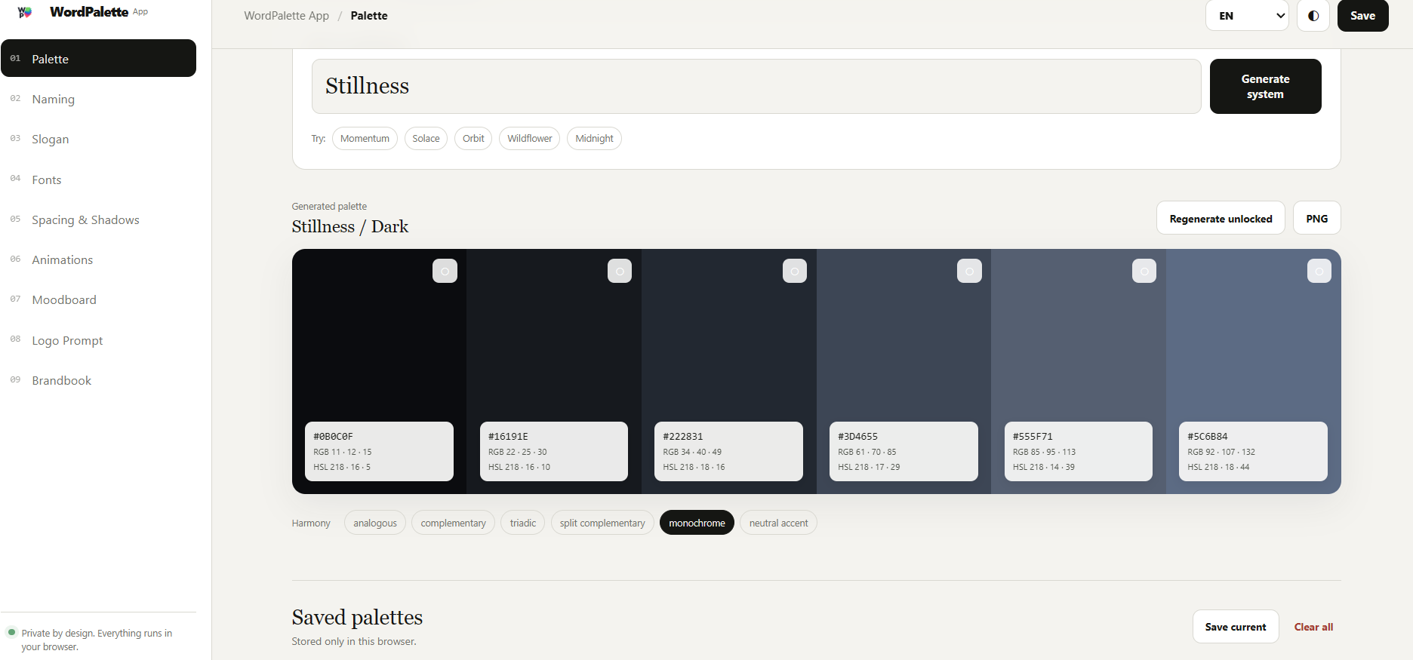Try the Solace suggestion chip
This screenshot has width=1413, height=660.
(426, 138)
